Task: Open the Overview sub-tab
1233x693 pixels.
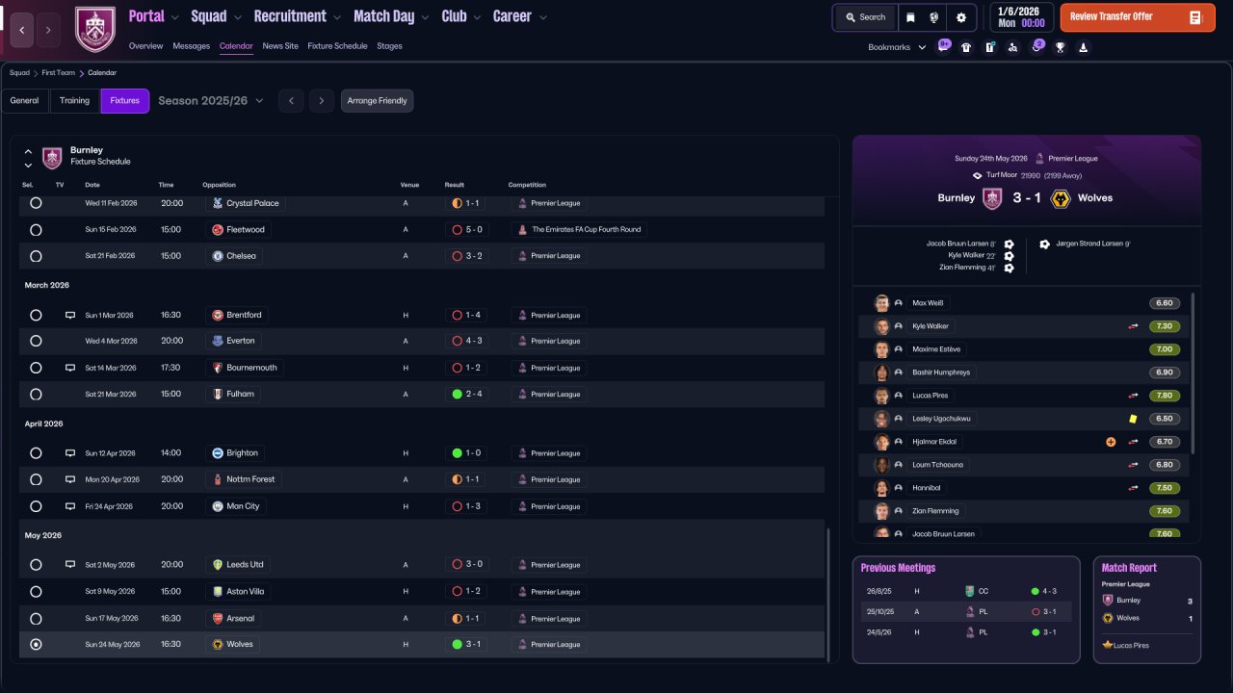Action: pyautogui.click(x=146, y=46)
